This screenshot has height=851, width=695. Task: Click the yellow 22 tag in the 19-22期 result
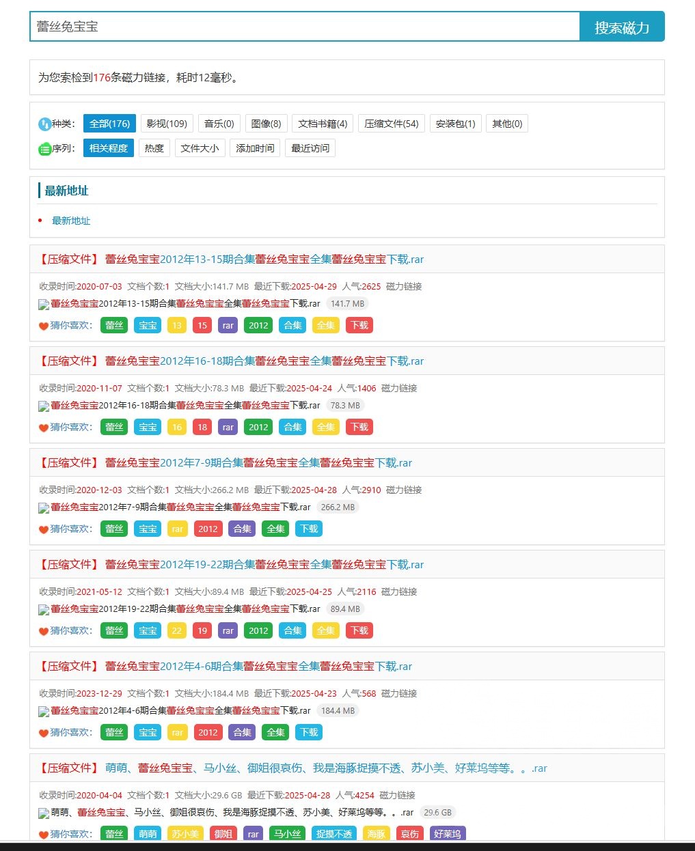click(177, 630)
